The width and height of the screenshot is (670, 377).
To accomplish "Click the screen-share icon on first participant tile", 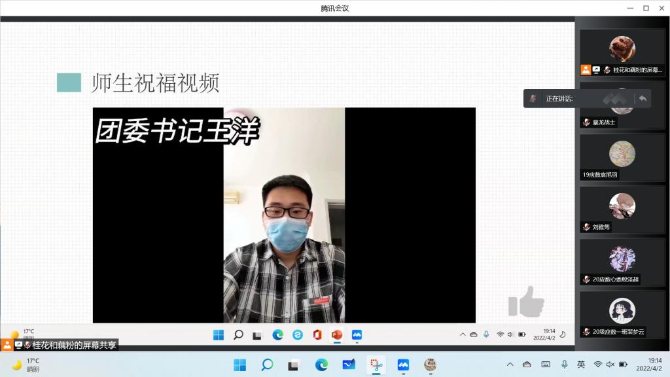I will tap(596, 70).
